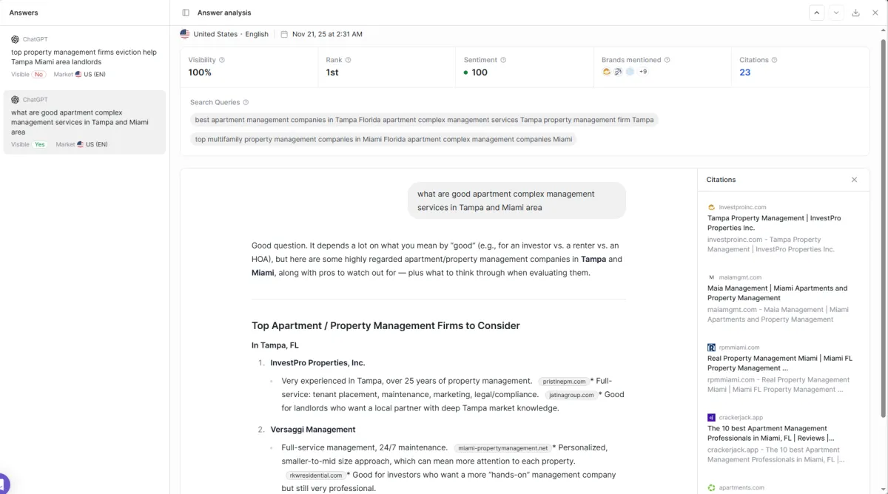
Task: Close the Citations panel
Action: (854, 180)
